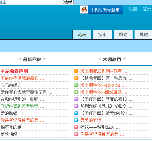Open the 本站免责声明 post
This screenshot has height=141, width=152.
[14, 71]
